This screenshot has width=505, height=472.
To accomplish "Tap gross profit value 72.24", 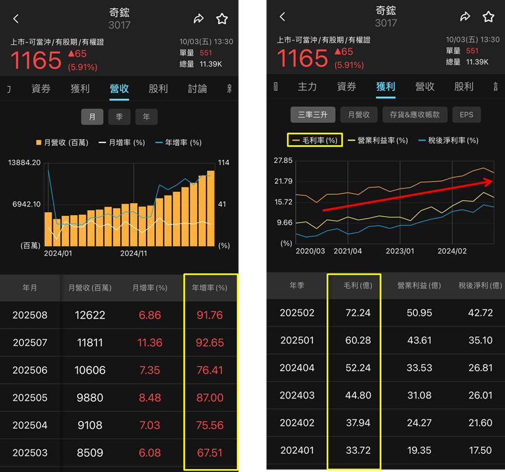I will (x=358, y=313).
